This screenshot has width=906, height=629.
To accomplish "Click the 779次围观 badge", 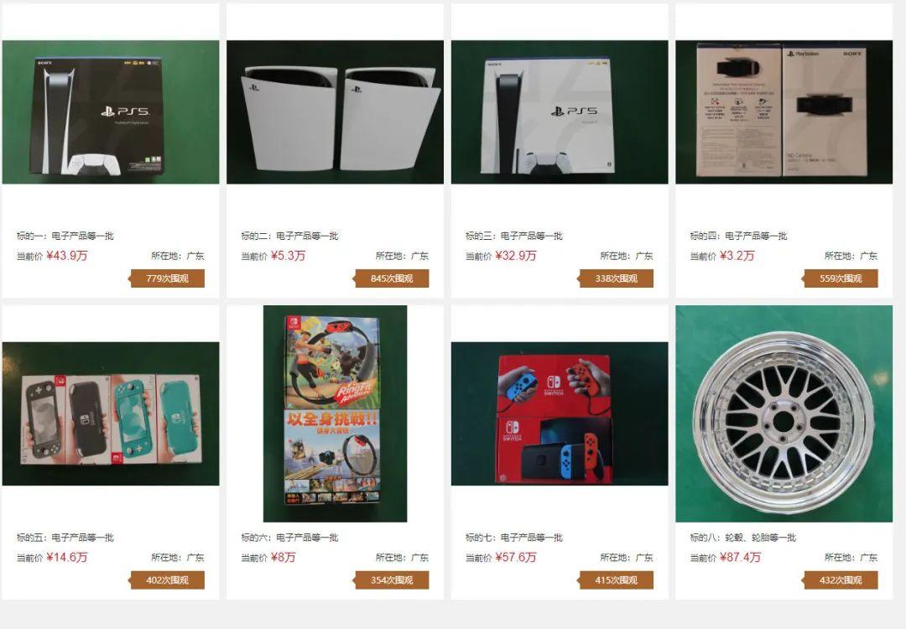I will pyautogui.click(x=168, y=278).
